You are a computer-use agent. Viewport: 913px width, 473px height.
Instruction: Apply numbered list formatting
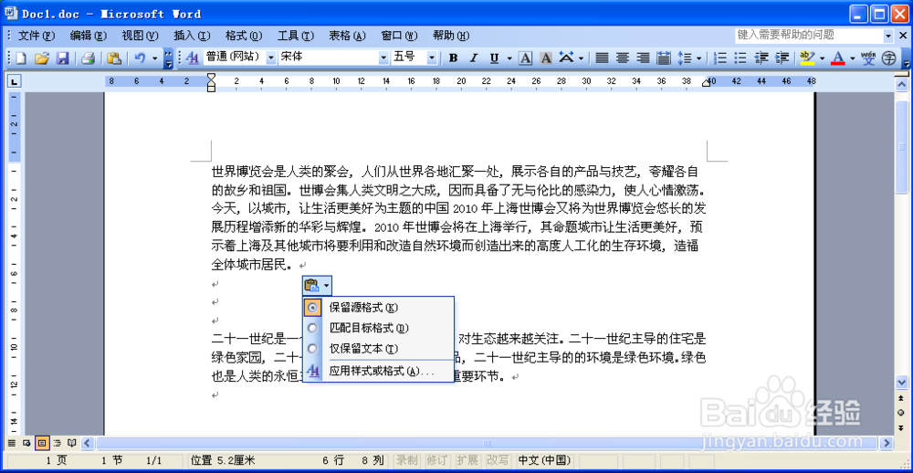point(721,58)
